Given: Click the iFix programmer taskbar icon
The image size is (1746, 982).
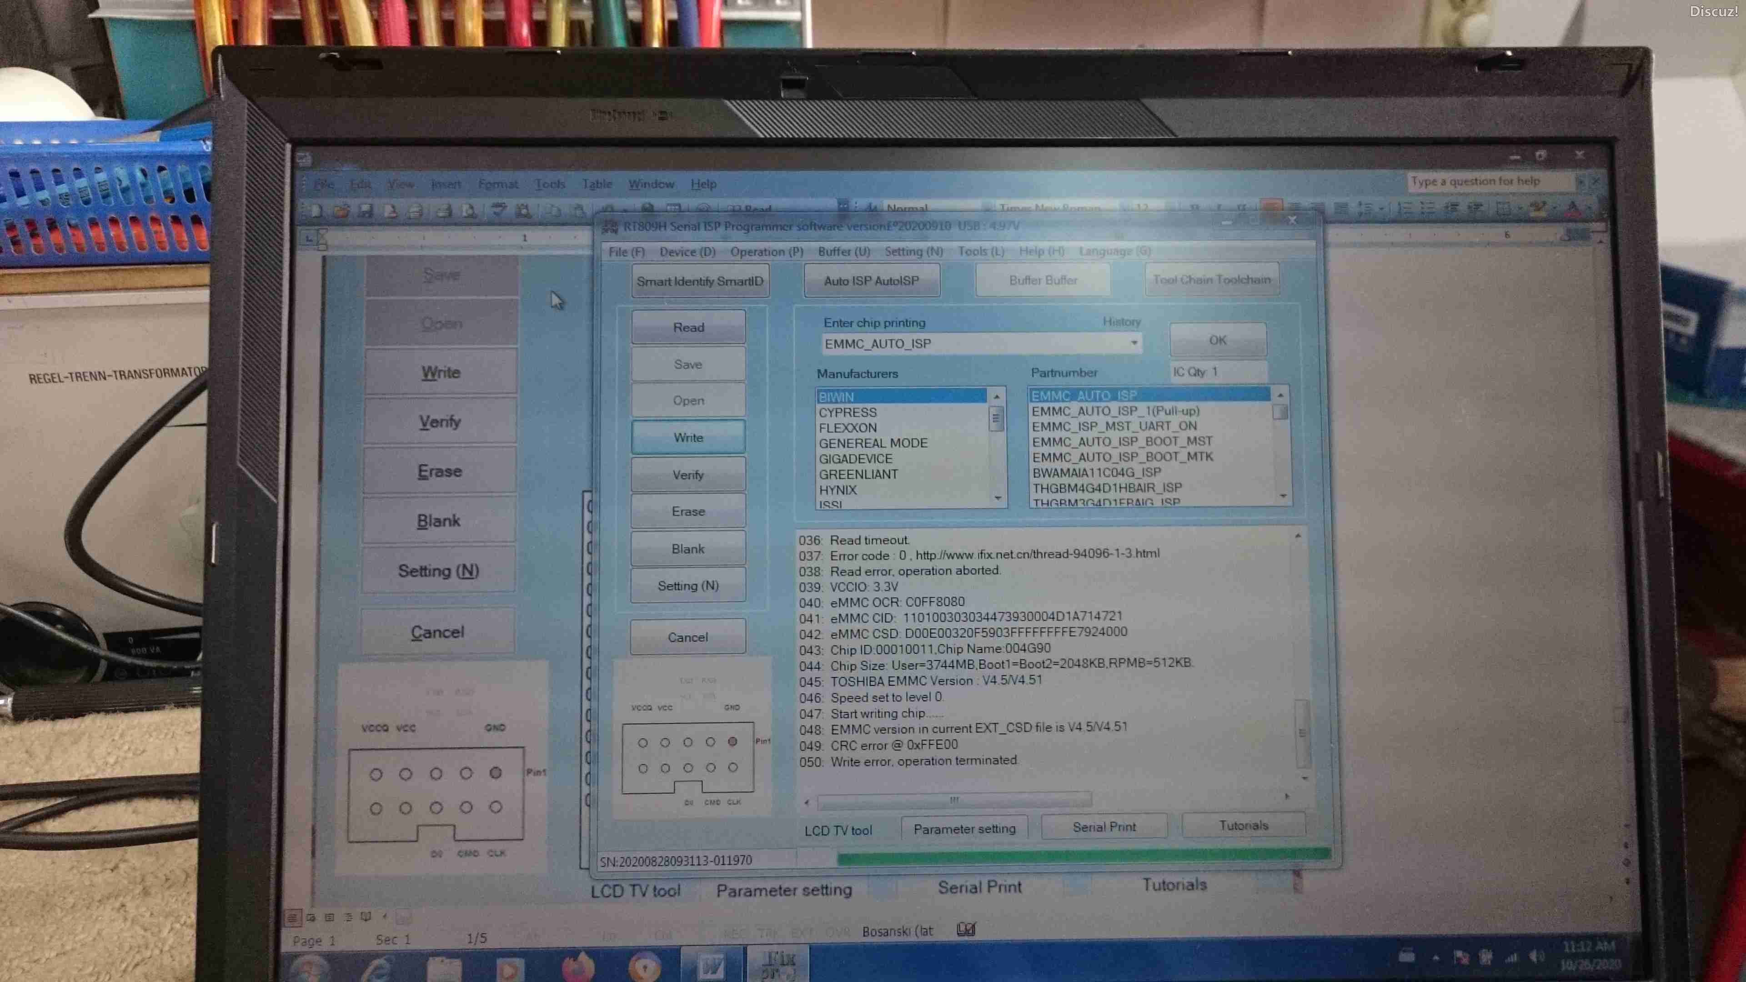Looking at the screenshot, I should point(778,964).
